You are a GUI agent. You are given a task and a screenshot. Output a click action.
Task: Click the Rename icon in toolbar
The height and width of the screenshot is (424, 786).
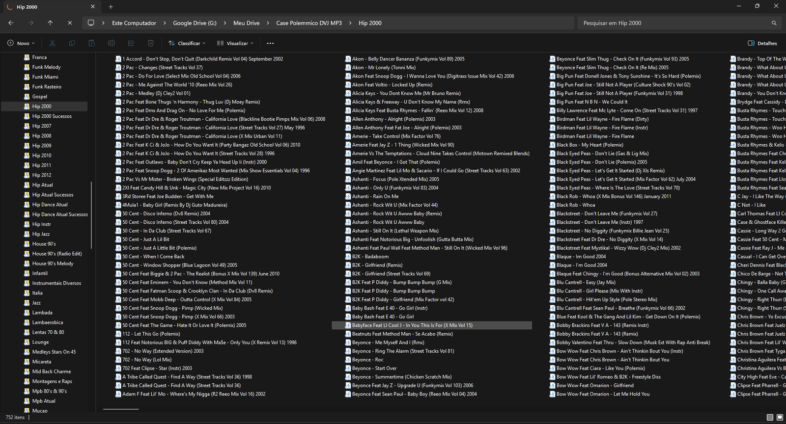[x=112, y=43]
